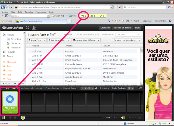174x126 pixels.
Task: Expand the Ouvir Tudo dropdown arrow
Action: (x=45, y=40)
